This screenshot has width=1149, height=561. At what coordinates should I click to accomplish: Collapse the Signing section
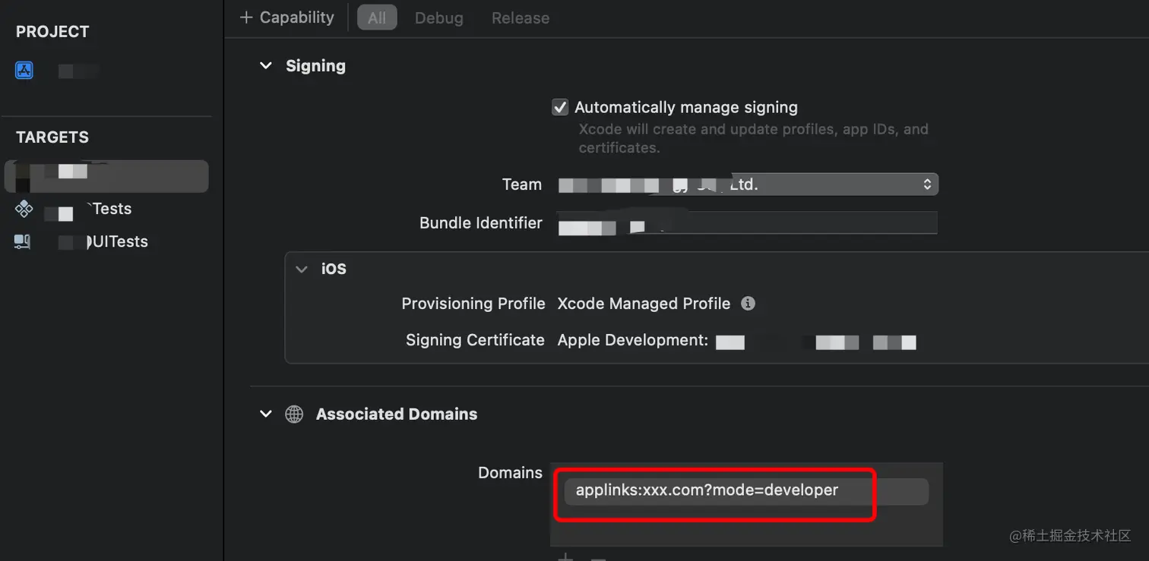[266, 66]
